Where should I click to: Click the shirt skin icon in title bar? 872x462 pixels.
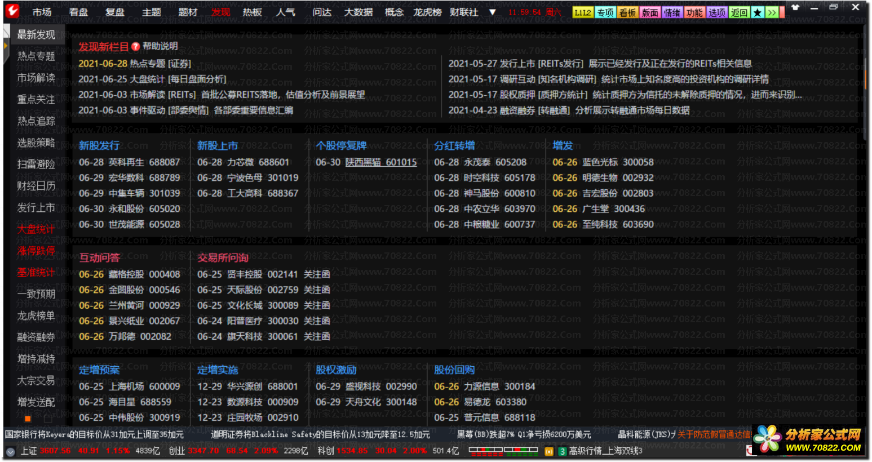[x=795, y=7]
